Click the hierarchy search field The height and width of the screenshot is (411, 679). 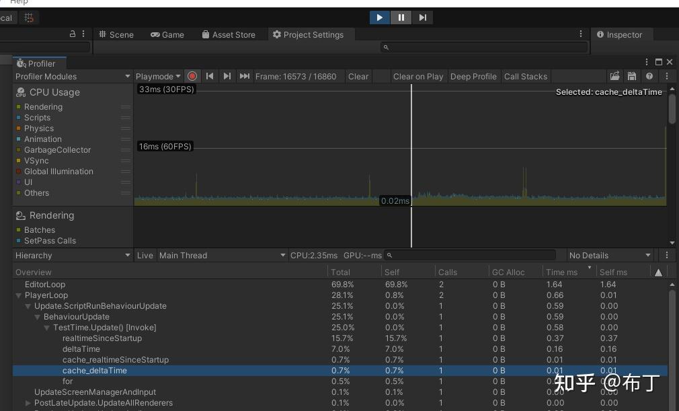tap(471, 255)
